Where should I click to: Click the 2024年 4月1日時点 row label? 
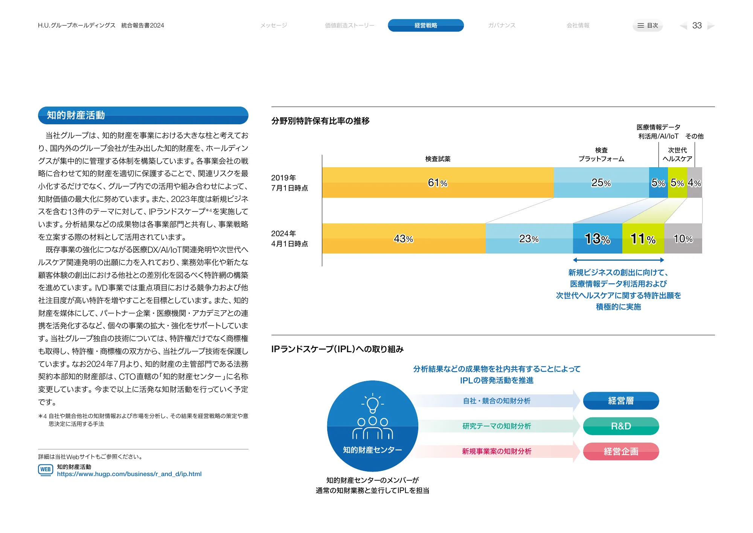[290, 238]
